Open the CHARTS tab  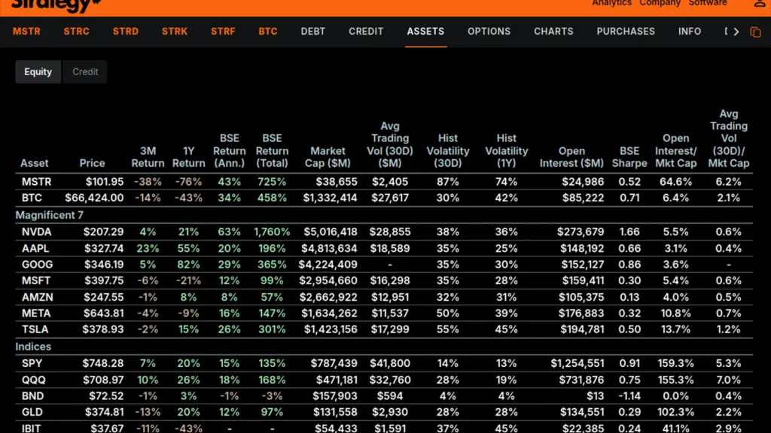tap(553, 32)
